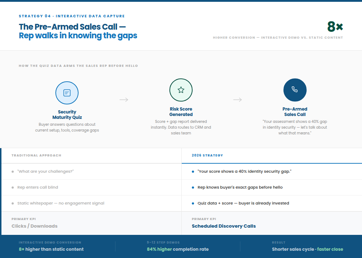362x258 pixels.
Task: Expand the arrow between Risk Score and Sales Call
Action: (237, 100)
